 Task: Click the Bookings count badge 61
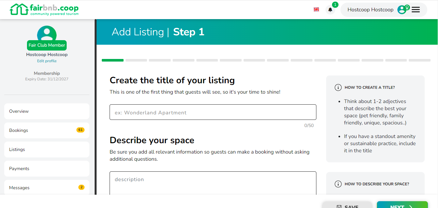(80, 130)
